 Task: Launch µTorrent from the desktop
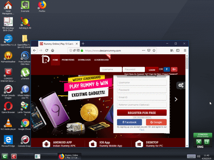[x=25, y=74]
